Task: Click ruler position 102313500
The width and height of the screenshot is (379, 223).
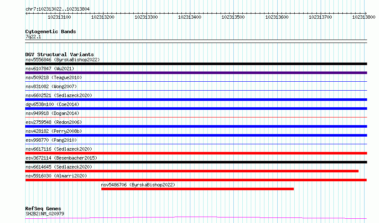Action: point(233,17)
